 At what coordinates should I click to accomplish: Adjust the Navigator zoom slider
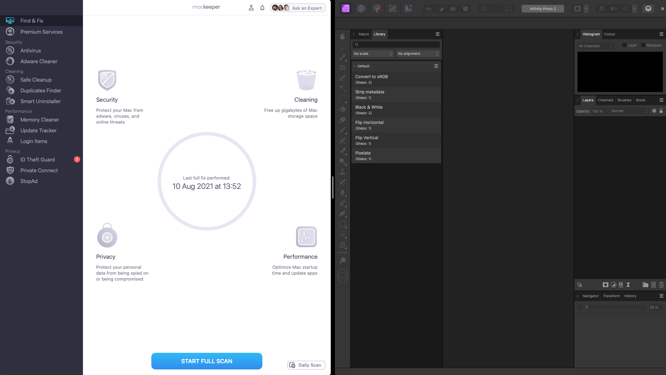click(x=612, y=307)
